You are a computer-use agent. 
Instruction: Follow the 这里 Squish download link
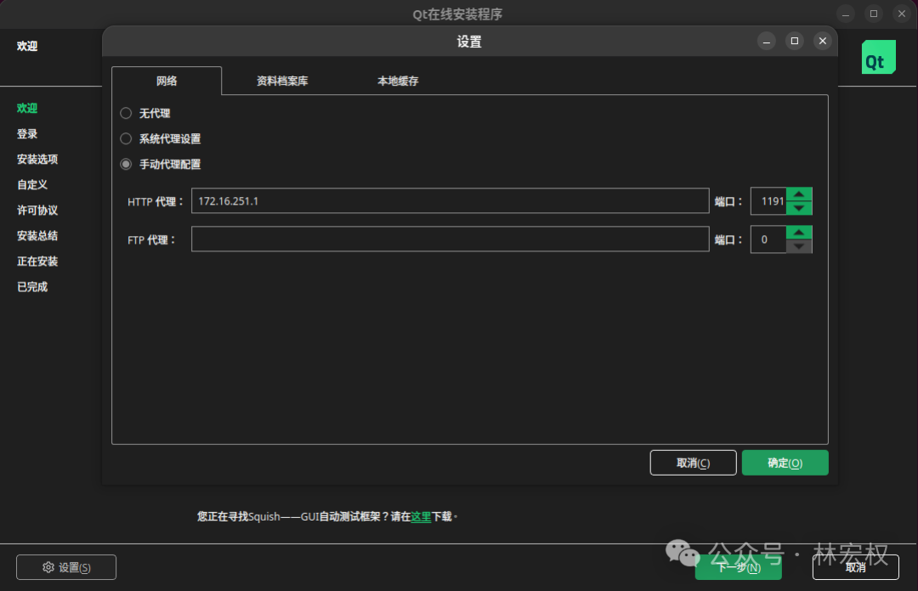pos(421,516)
